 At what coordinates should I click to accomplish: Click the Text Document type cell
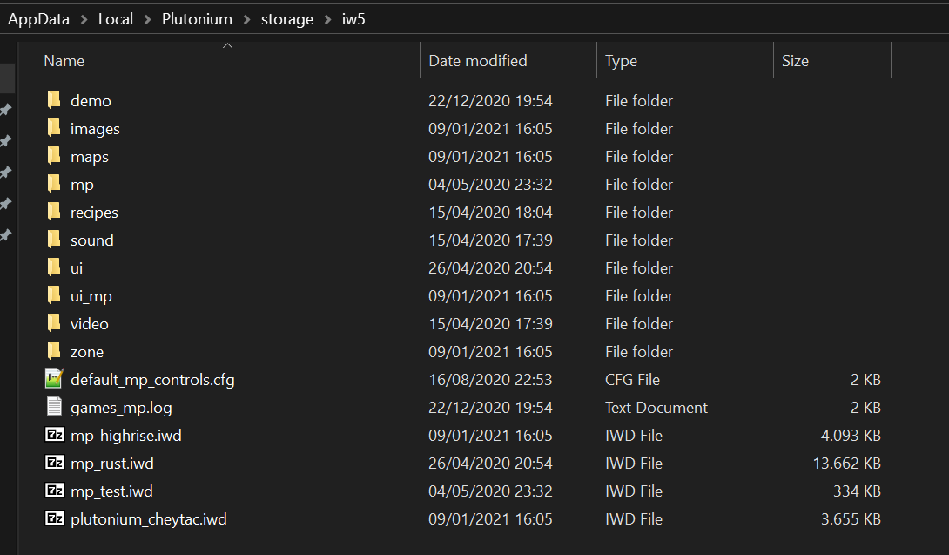pyautogui.click(x=656, y=407)
